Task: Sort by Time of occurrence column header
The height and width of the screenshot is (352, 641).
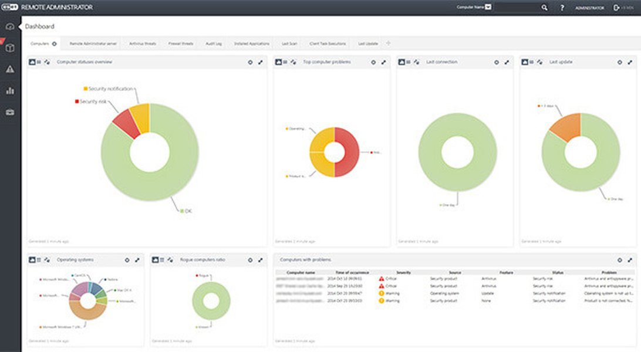Action: (352, 272)
